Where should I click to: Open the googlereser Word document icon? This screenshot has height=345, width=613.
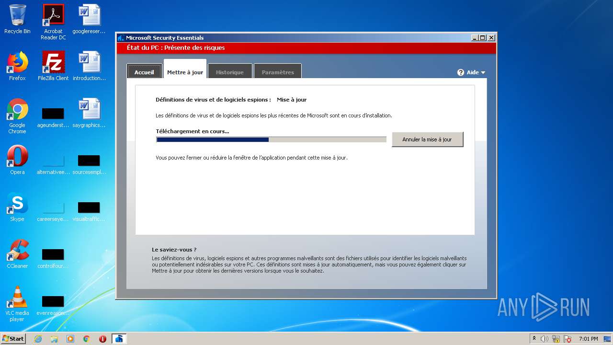[89, 19]
